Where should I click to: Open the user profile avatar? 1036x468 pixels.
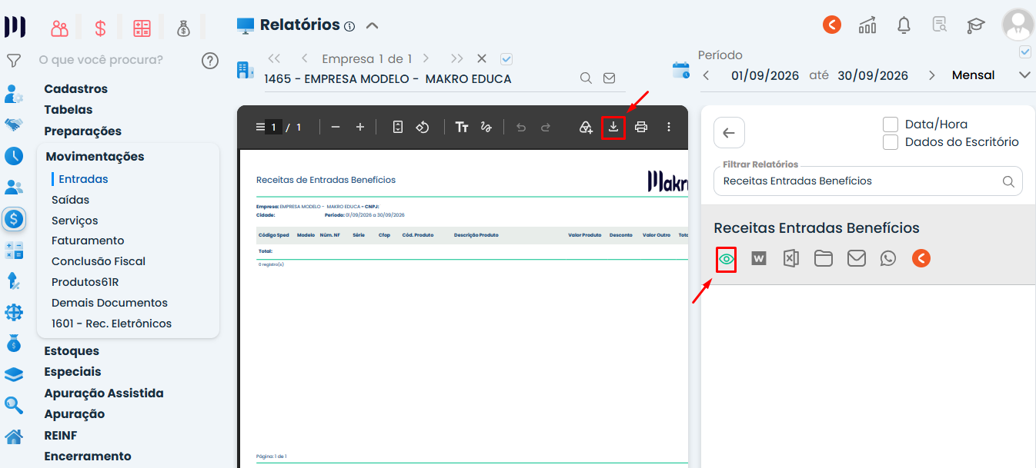[x=1018, y=25]
